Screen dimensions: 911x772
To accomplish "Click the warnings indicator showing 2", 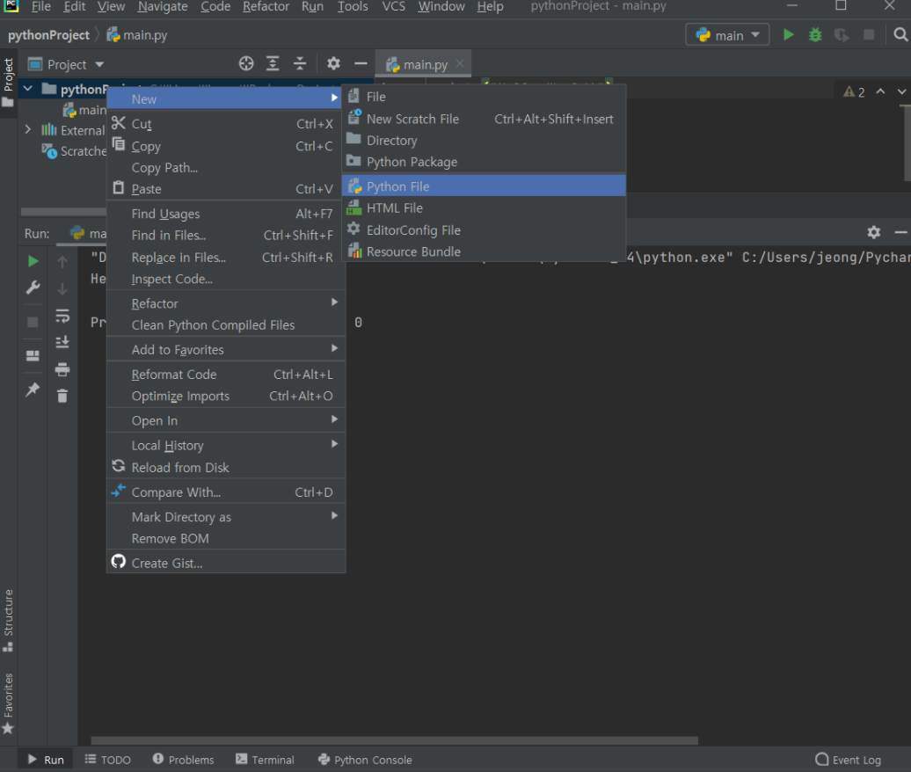I will click(x=854, y=92).
